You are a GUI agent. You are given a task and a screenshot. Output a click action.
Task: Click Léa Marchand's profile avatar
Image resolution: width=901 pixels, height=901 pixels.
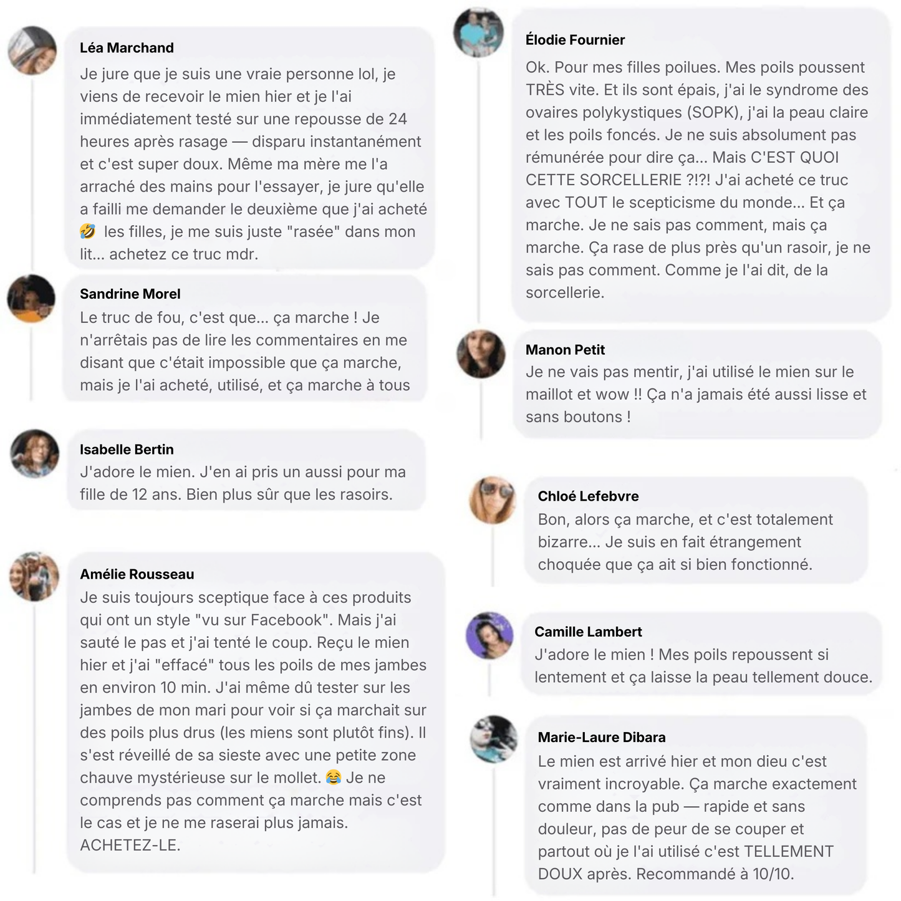click(x=32, y=51)
